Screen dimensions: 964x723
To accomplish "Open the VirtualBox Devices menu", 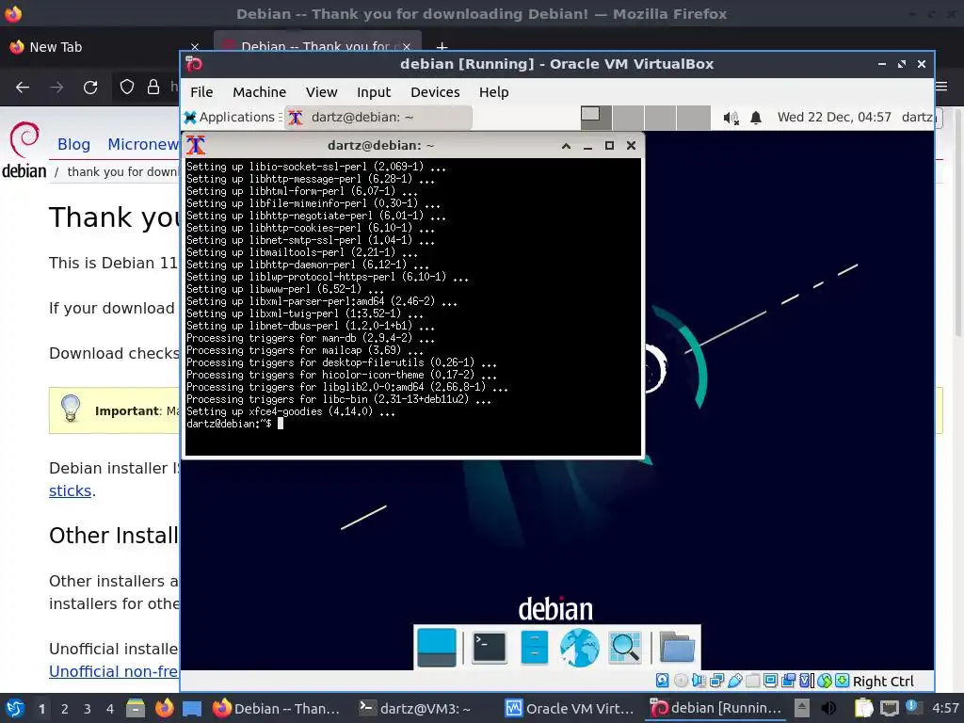I will 435,92.
